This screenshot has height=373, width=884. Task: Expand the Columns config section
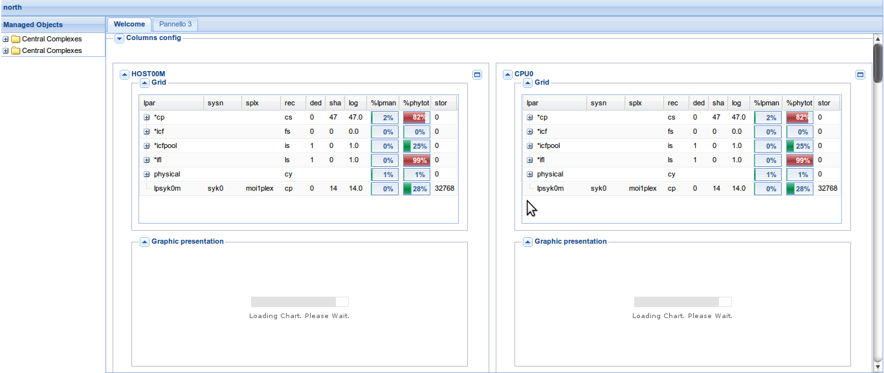119,38
